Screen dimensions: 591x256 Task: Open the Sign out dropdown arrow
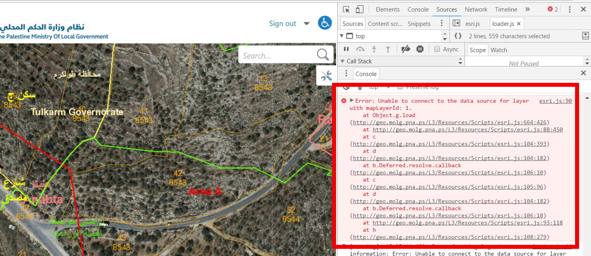[x=307, y=23]
